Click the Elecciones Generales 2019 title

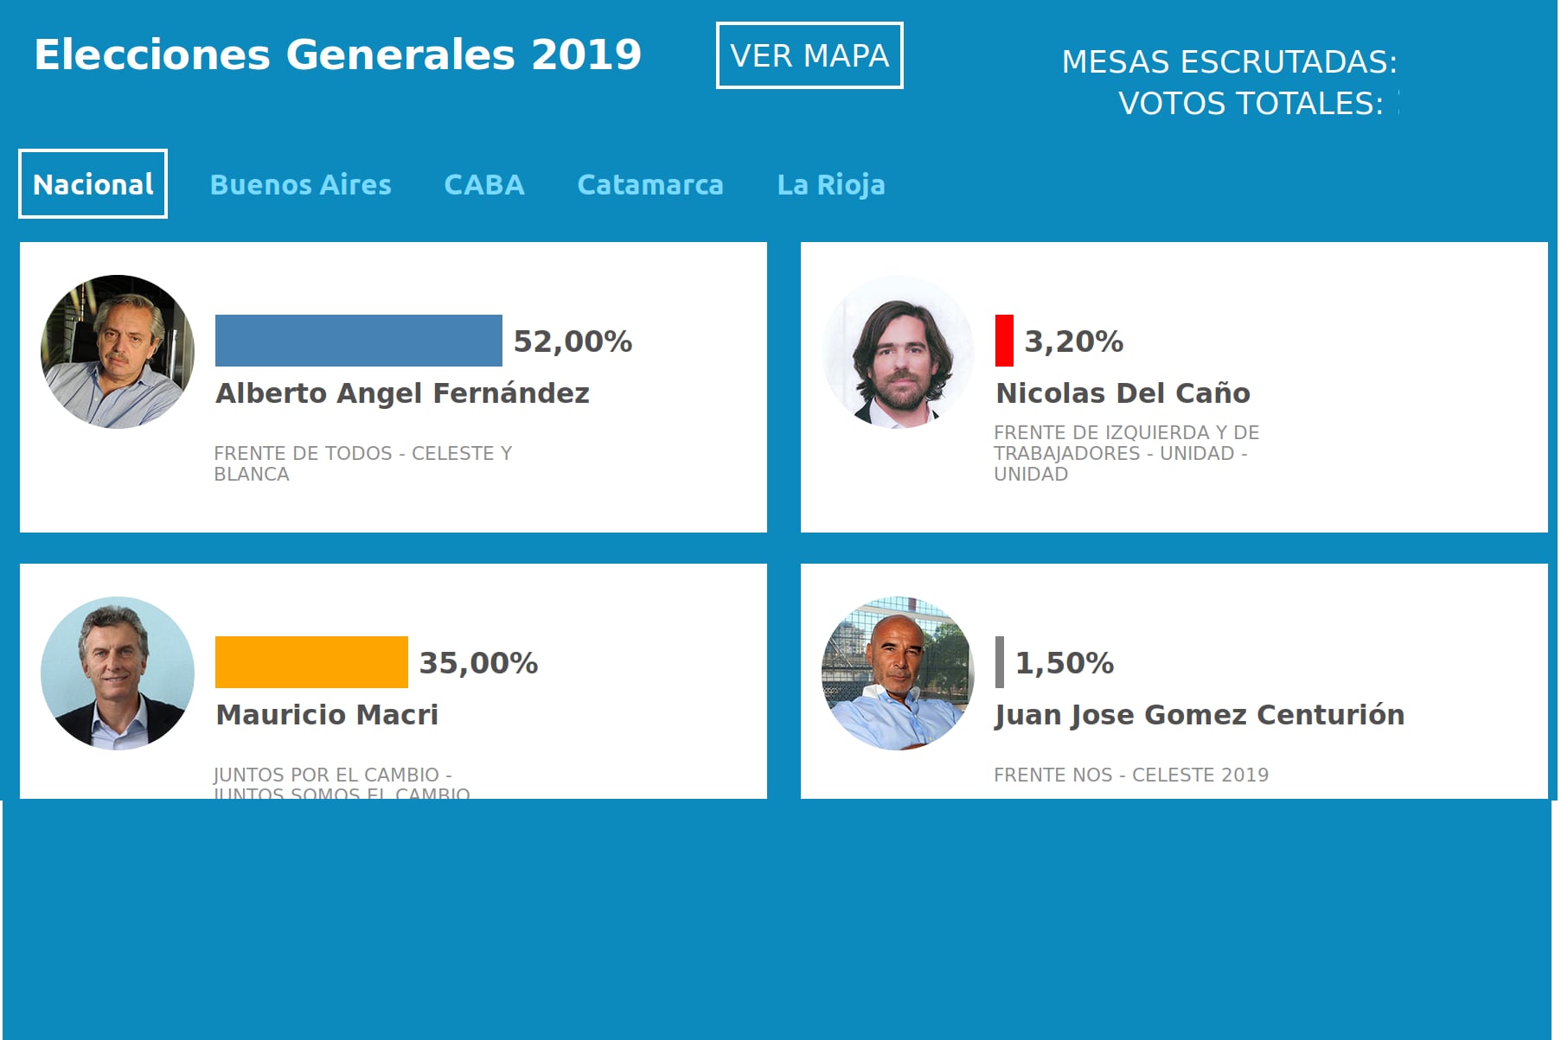(x=337, y=54)
